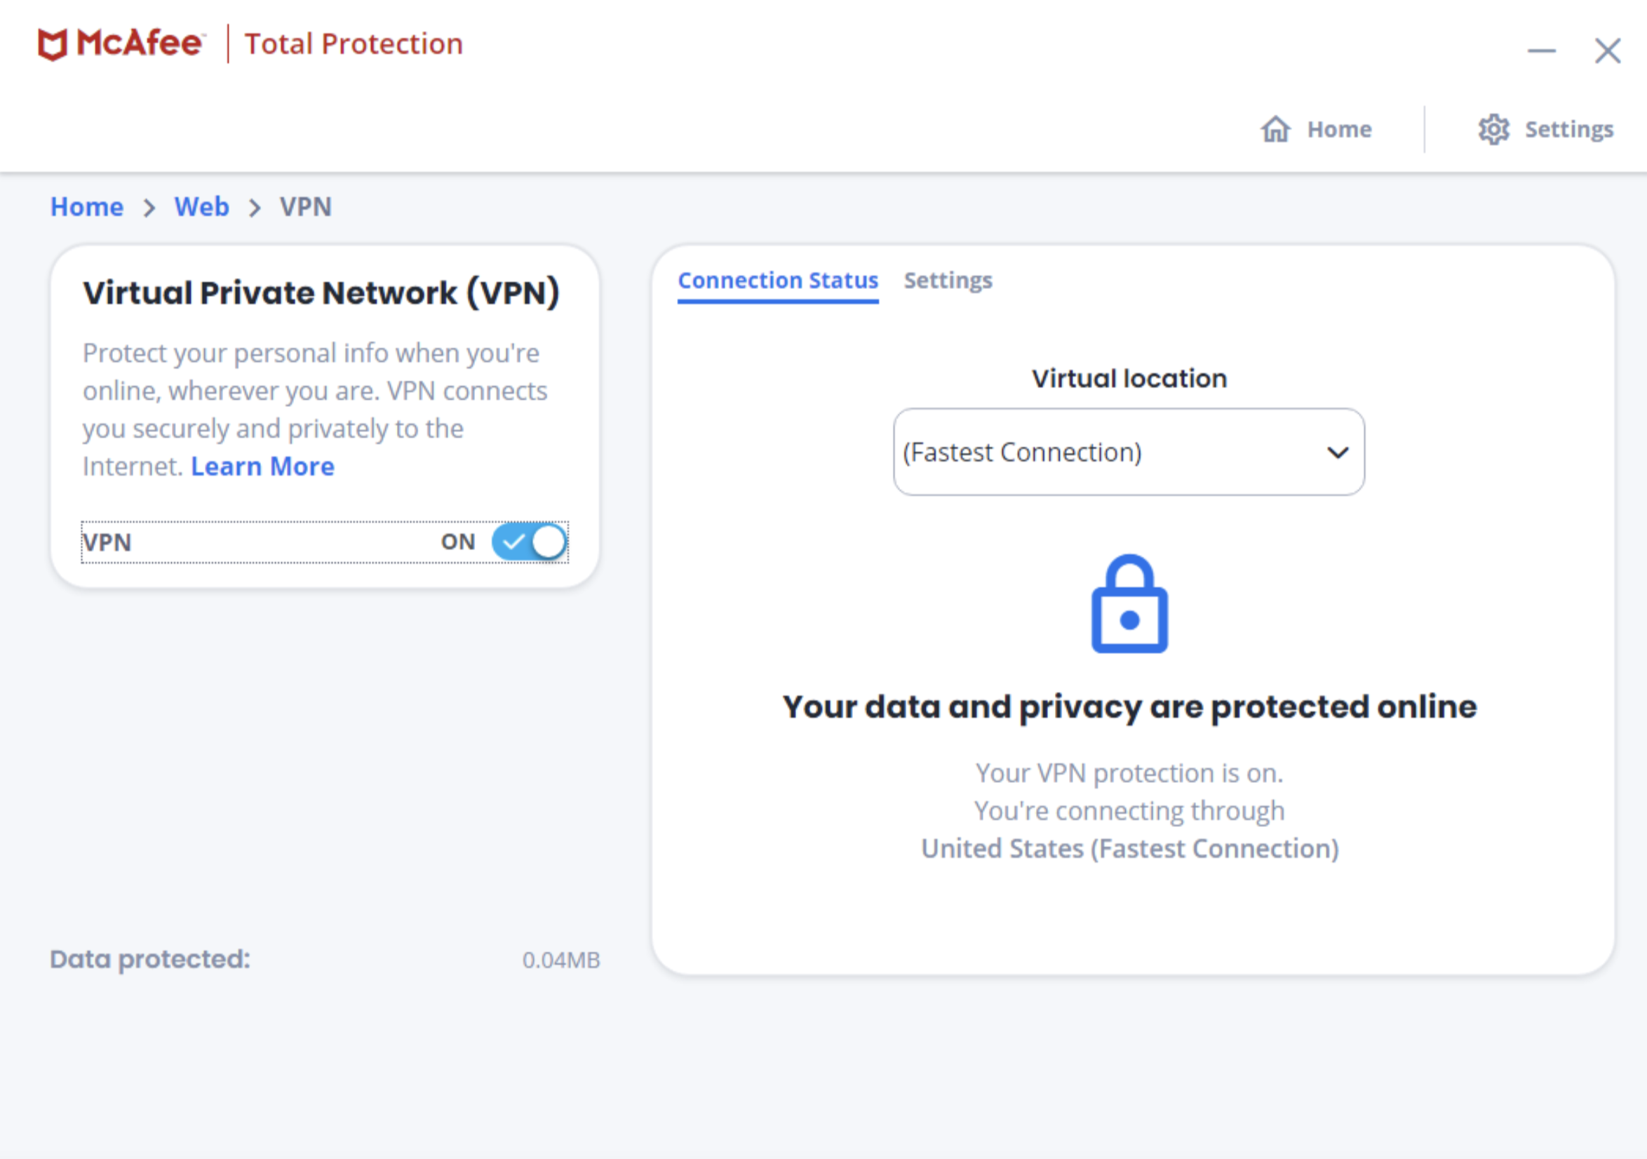Click the Settings text in top navigation

tap(1569, 130)
